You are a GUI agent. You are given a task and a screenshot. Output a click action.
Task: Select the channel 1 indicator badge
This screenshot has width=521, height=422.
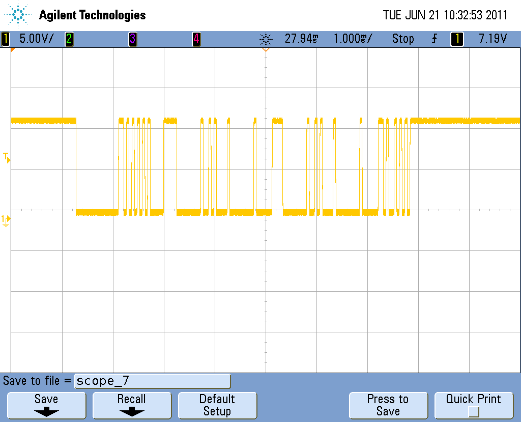tap(6, 39)
